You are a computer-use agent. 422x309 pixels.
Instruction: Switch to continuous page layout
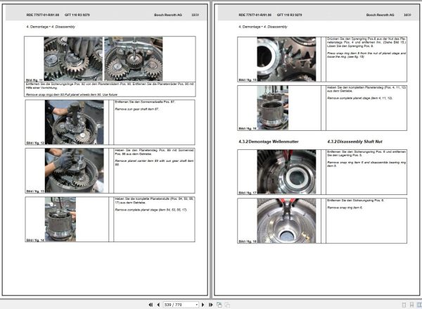pyautogui.click(x=411, y=305)
